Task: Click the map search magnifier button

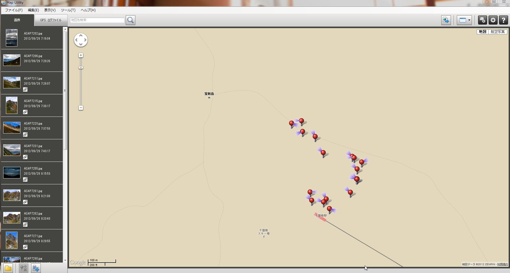Action: click(131, 20)
